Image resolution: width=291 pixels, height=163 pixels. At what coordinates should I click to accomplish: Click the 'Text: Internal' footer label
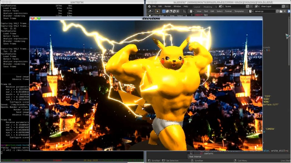click(195, 157)
